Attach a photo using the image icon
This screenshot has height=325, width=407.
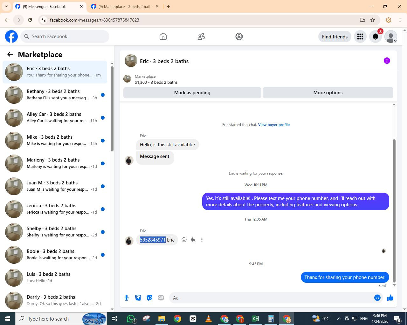(138, 298)
